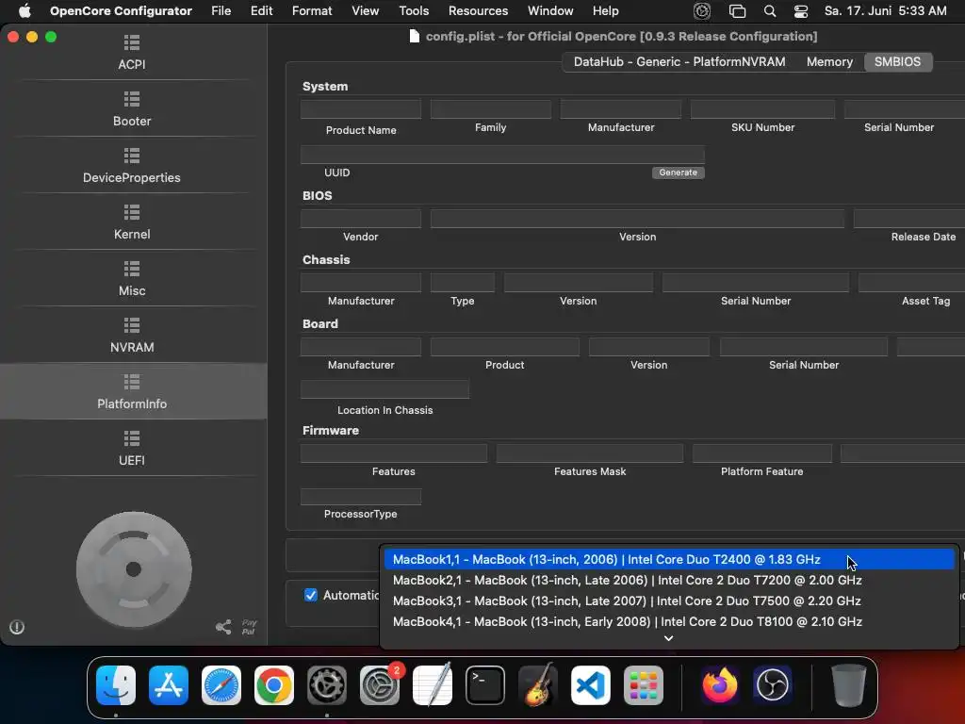Image resolution: width=965 pixels, height=724 pixels.
Task: Open the Resources menu
Action: coord(478,10)
